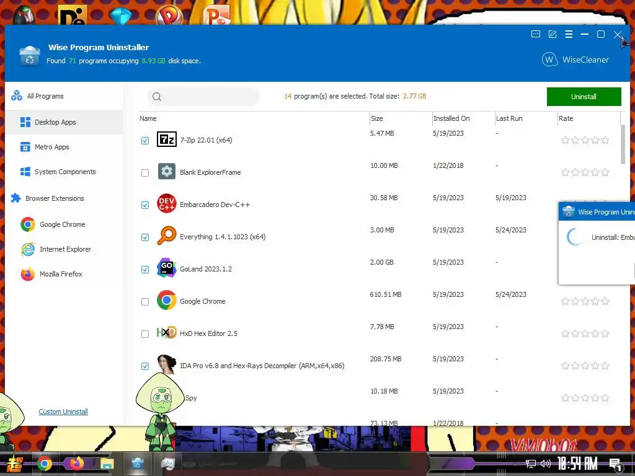Check the Google Chrome checkbox
635x476 pixels.
click(x=145, y=302)
